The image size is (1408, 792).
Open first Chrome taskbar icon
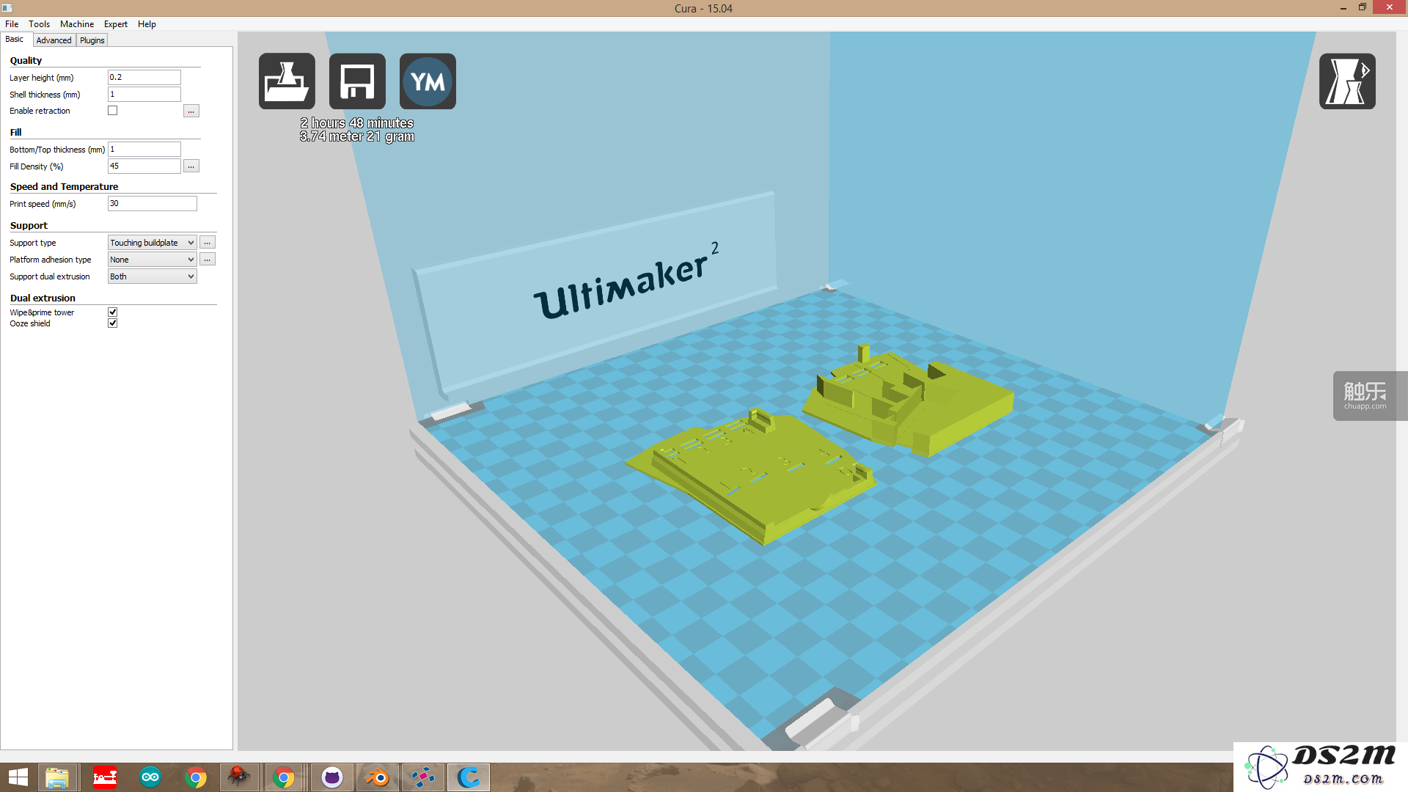tap(196, 777)
